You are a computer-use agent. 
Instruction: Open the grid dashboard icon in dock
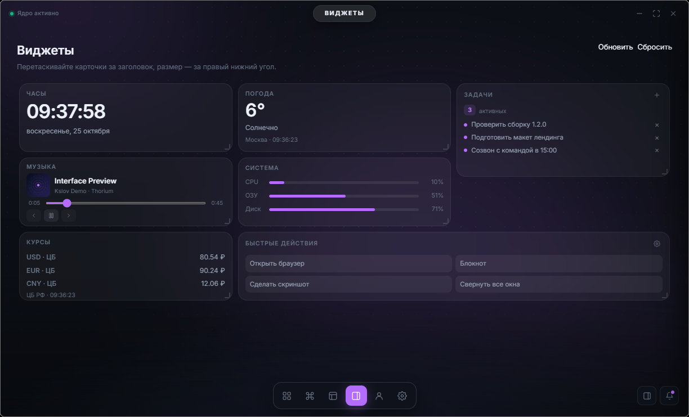287,396
